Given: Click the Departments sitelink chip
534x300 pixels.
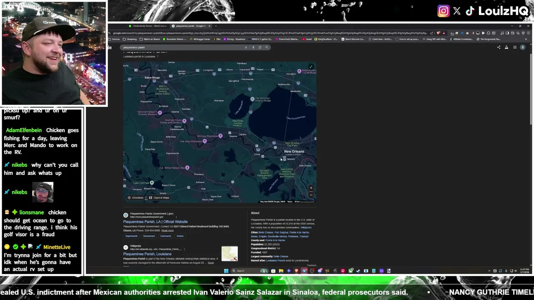Looking at the screenshot, I should 131,236.
